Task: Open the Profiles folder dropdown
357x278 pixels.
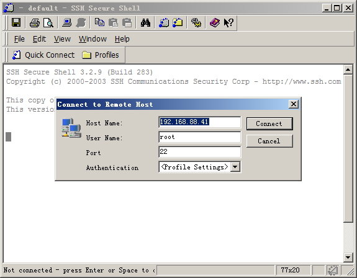Action: [x=101, y=55]
